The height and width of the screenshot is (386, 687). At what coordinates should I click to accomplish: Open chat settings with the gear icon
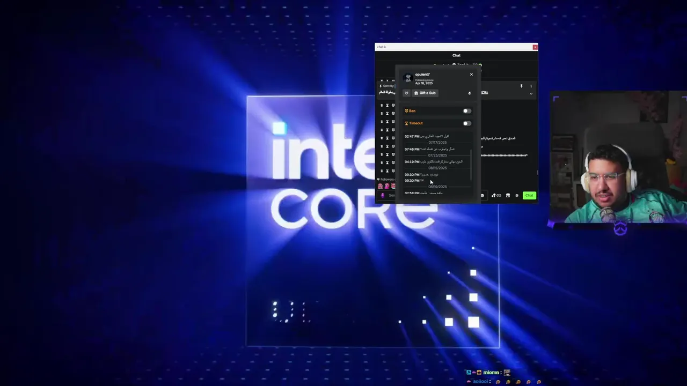tap(517, 196)
